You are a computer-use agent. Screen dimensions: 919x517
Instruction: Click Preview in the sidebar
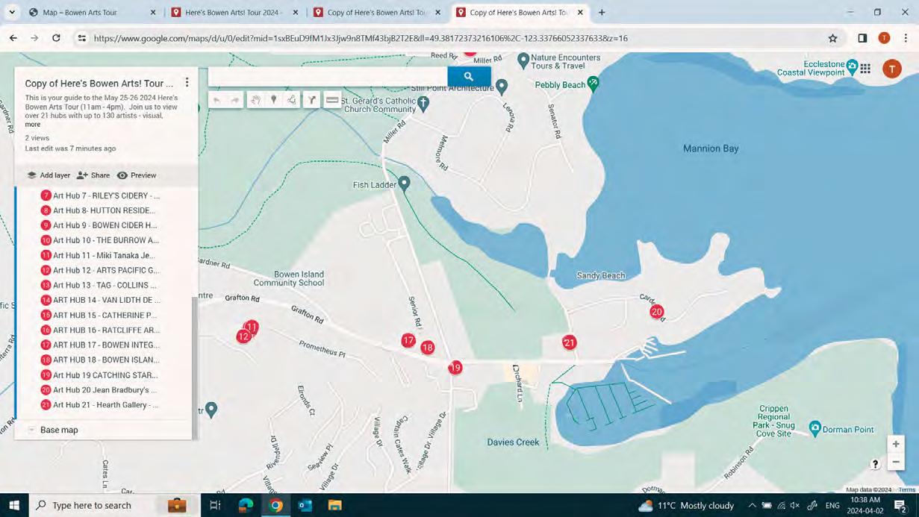(x=137, y=175)
